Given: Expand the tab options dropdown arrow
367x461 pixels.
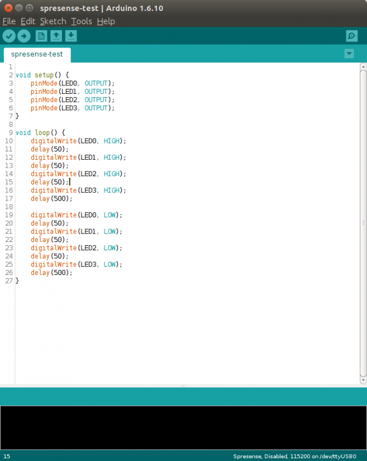Looking at the screenshot, I should (x=349, y=54).
